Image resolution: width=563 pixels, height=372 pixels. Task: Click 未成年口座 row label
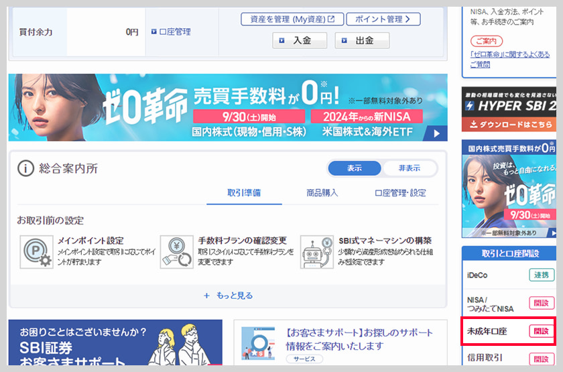pyautogui.click(x=487, y=331)
